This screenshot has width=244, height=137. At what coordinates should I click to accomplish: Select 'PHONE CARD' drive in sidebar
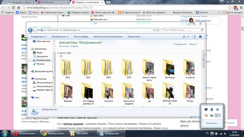pyautogui.click(x=43, y=90)
